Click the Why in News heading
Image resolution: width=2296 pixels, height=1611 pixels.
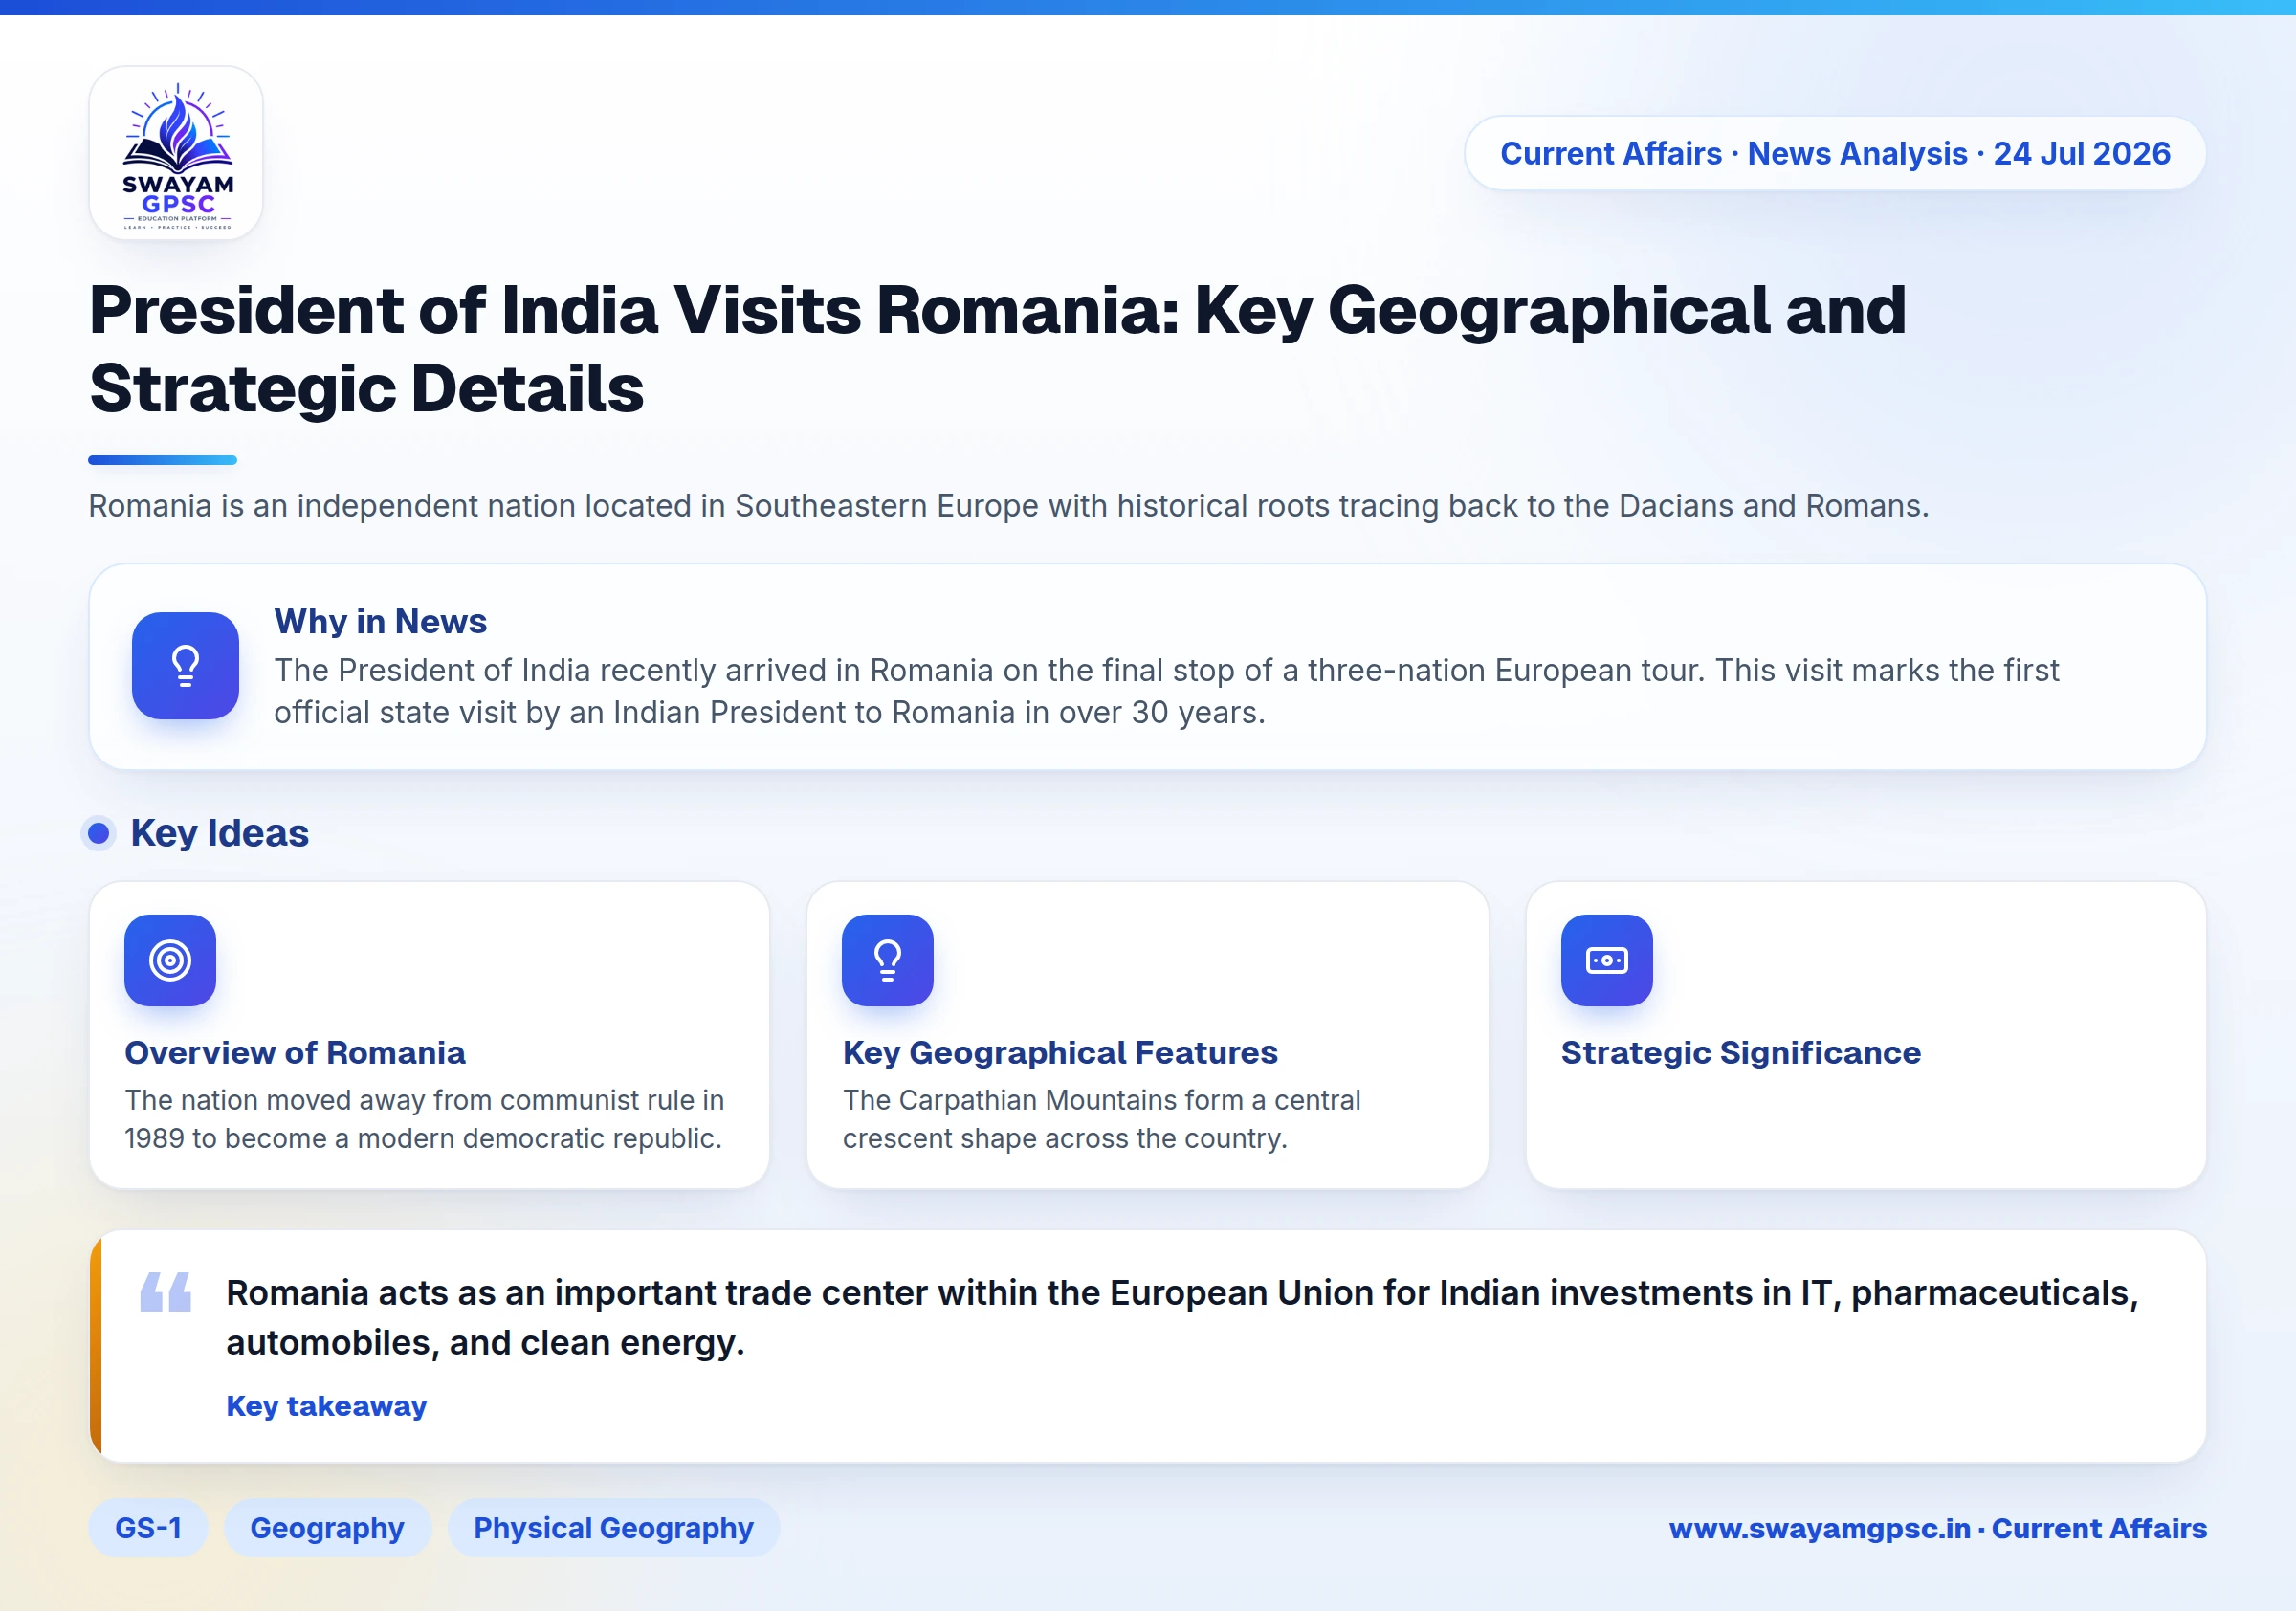click(380, 621)
